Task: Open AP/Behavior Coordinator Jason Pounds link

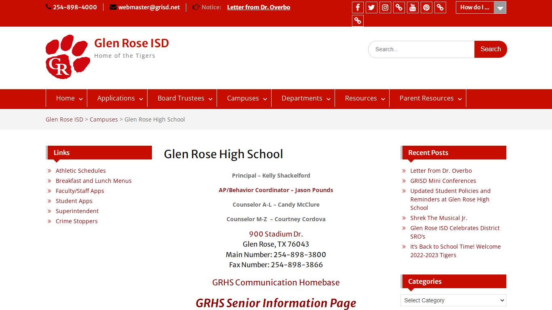Action: pos(276,190)
